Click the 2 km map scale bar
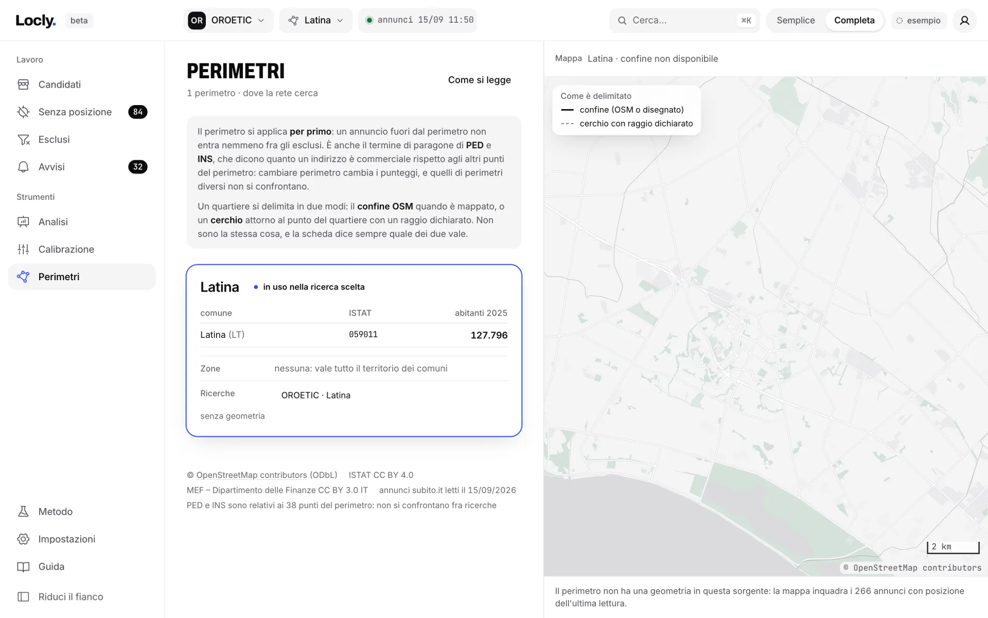The height and width of the screenshot is (618, 988). pos(953,547)
